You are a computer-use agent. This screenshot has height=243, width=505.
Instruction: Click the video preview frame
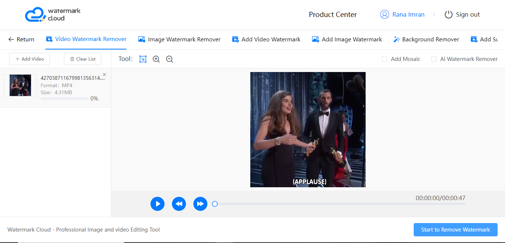pyautogui.click(x=308, y=130)
